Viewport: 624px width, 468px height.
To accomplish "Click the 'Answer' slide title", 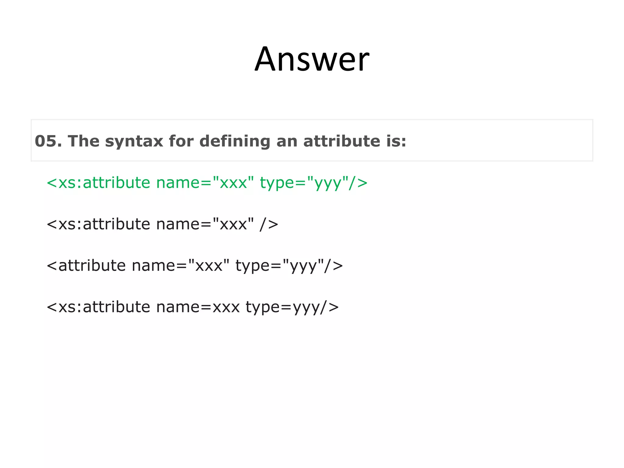I will [312, 59].
